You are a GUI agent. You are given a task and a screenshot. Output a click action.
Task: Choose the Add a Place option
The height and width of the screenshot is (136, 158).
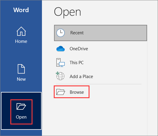[81, 77]
